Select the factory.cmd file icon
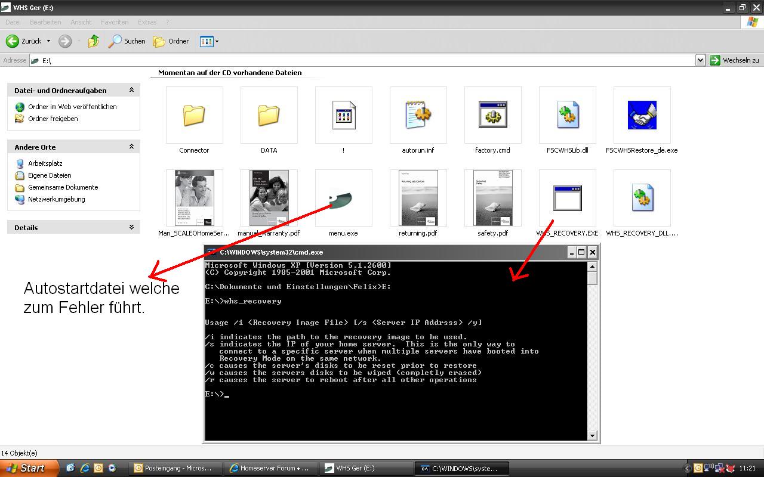This screenshot has width=764, height=477. coord(492,115)
